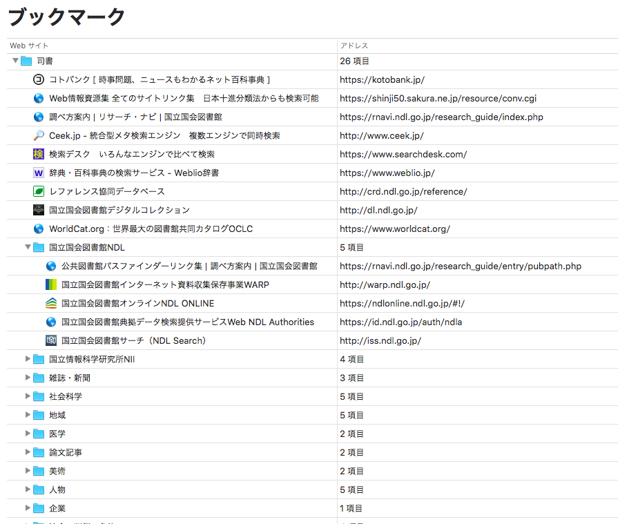The width and height of the screenshot is (618, 524).
Task: Click globe icon beside 公共図書館パスファインダーリンク集
Action: click(51, 266)
